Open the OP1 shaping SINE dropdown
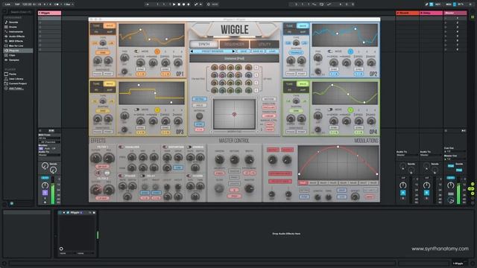The height and width of the screenshot is (268, 477). click(x=103, y=53)
